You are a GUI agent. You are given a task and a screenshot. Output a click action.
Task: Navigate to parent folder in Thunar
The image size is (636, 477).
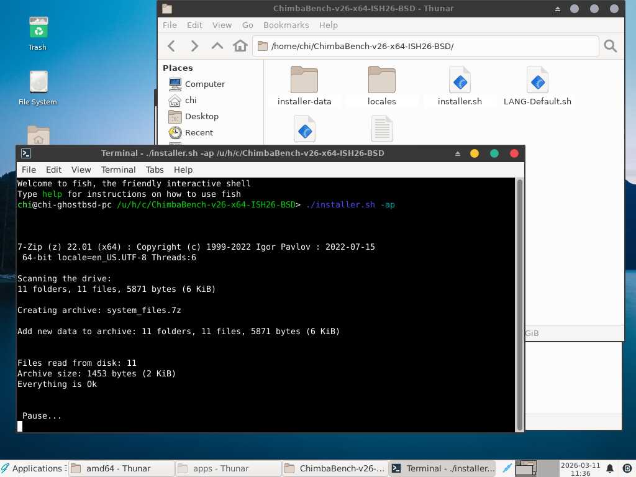pyautogui.click(x=217, y=46)
